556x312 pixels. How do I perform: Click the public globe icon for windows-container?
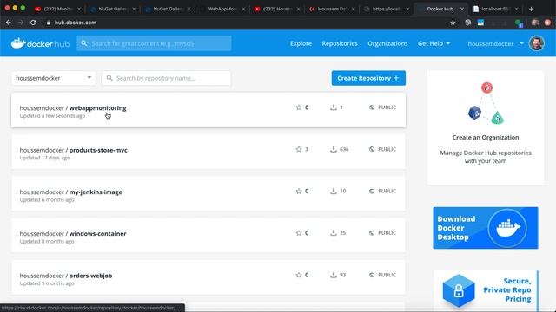tap(372, 233)
